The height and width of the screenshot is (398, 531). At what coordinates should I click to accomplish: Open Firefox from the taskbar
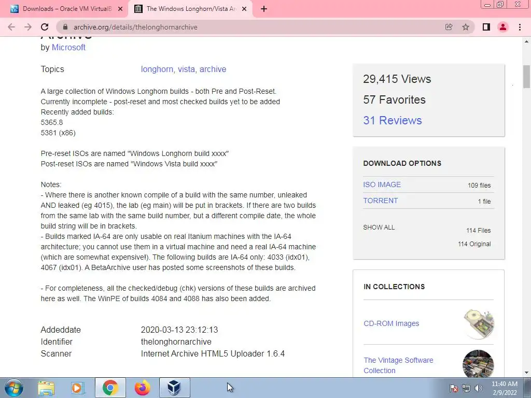(x=142, y=388)
